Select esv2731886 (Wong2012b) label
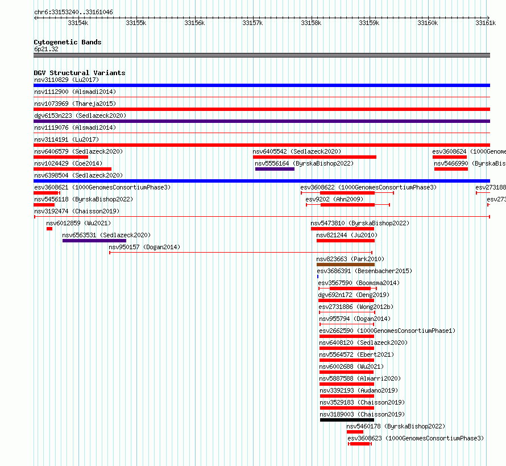This screenshot has height=466, width=506. click(x=356, y=307)
